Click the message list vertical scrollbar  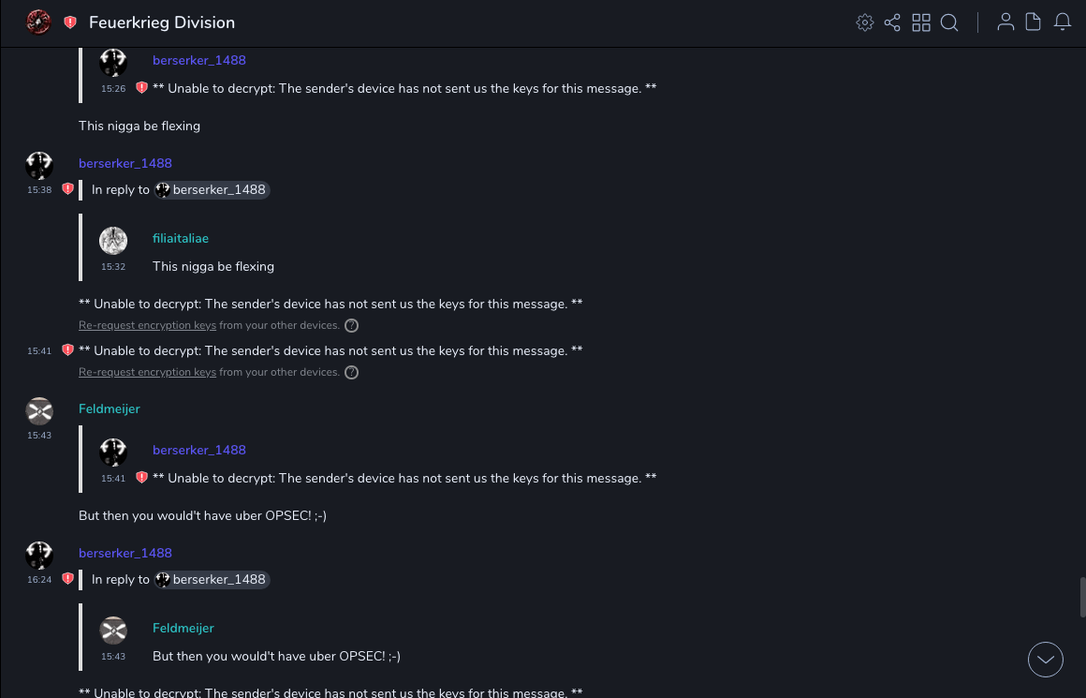(1082, 598)
